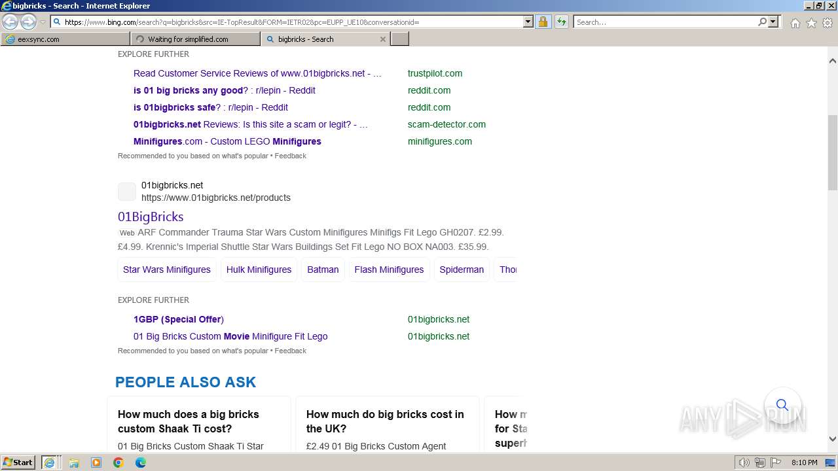Open the Tools gear icon
The width and height of the screenshot is (838, 471).
click(828, 23)
